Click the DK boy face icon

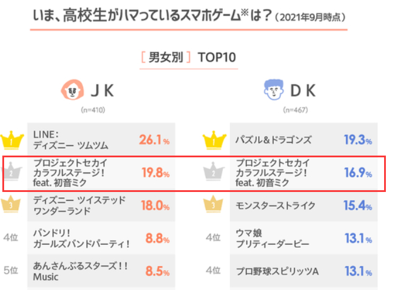(x=273, y=90)
